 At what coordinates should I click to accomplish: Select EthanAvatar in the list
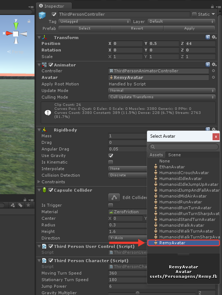coord(183,167)
